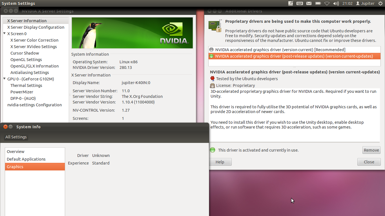Click the jupiter-K40IN:0 display name

(136, 83)
